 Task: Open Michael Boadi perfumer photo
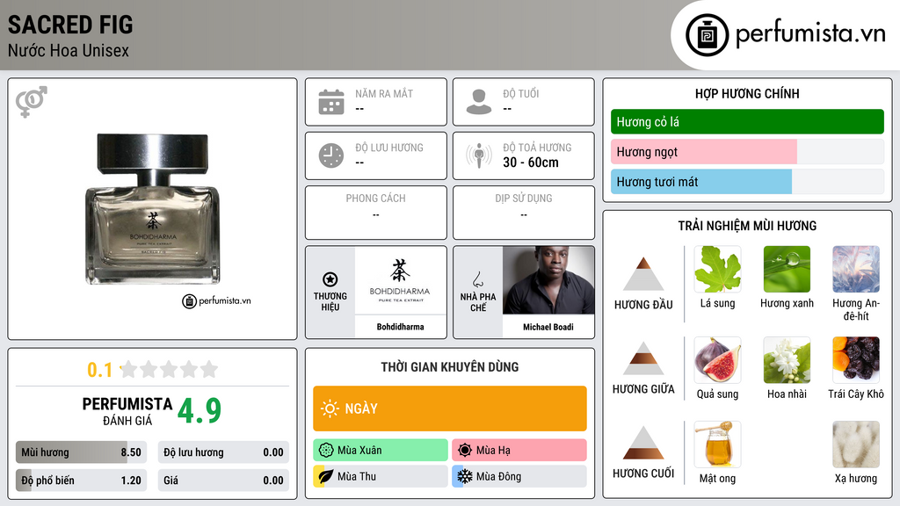(x=548, y=280)
